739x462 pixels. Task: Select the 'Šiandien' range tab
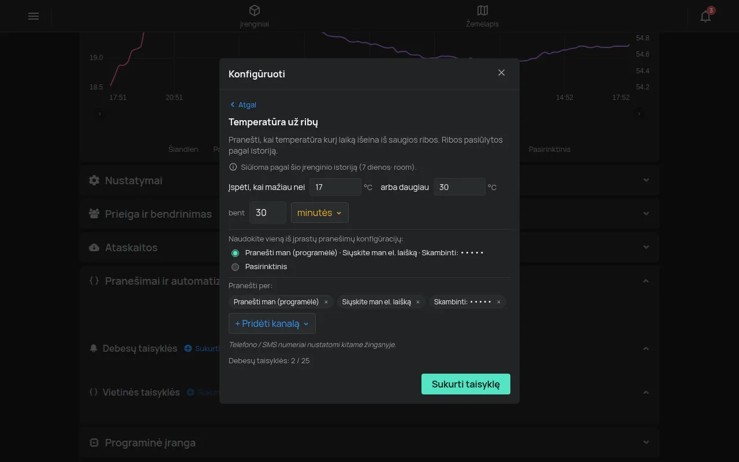pyautogui.click(x=183, y=149)
